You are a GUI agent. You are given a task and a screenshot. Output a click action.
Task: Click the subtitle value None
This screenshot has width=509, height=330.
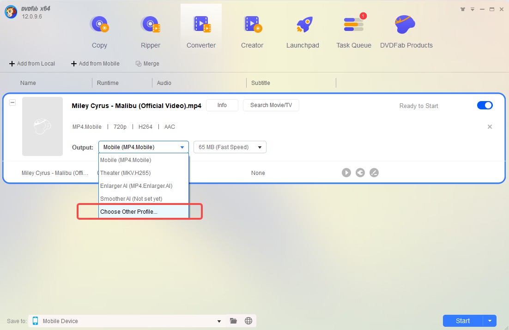258,173
